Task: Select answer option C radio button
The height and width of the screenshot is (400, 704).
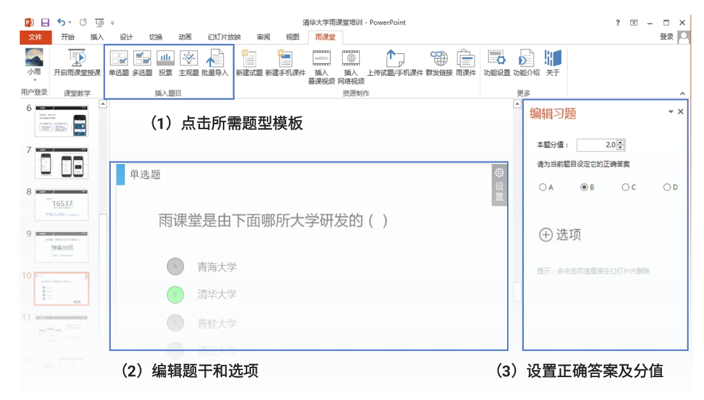Action: 626,187
